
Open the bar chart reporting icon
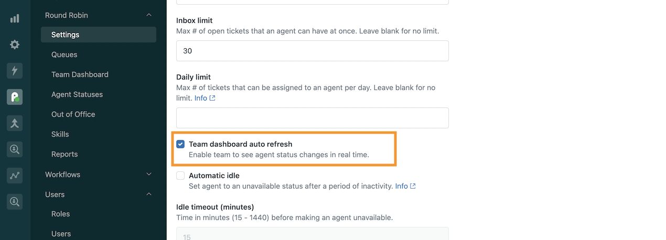(15, 18)
